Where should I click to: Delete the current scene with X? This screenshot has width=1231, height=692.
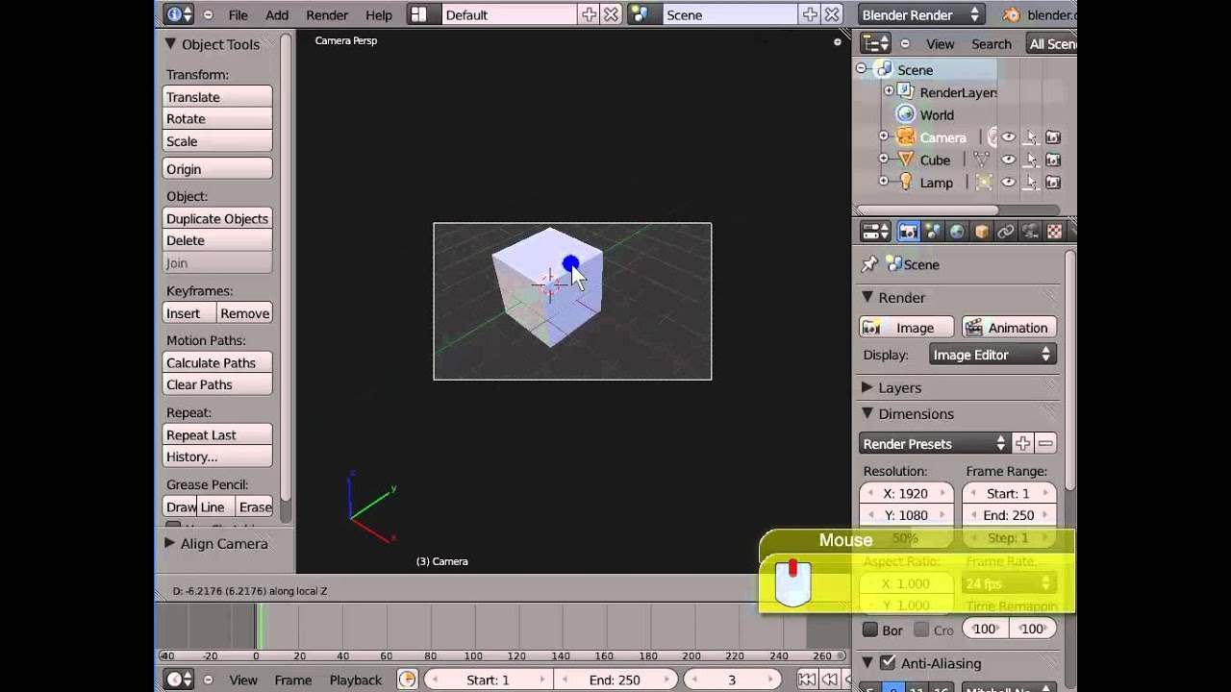[832, 14]
